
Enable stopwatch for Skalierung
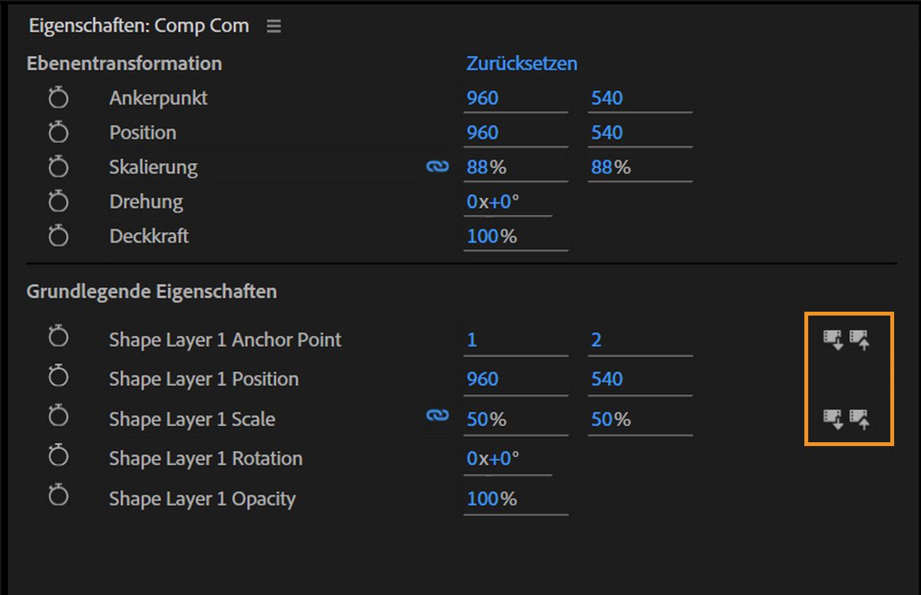[x=58, y=167]
